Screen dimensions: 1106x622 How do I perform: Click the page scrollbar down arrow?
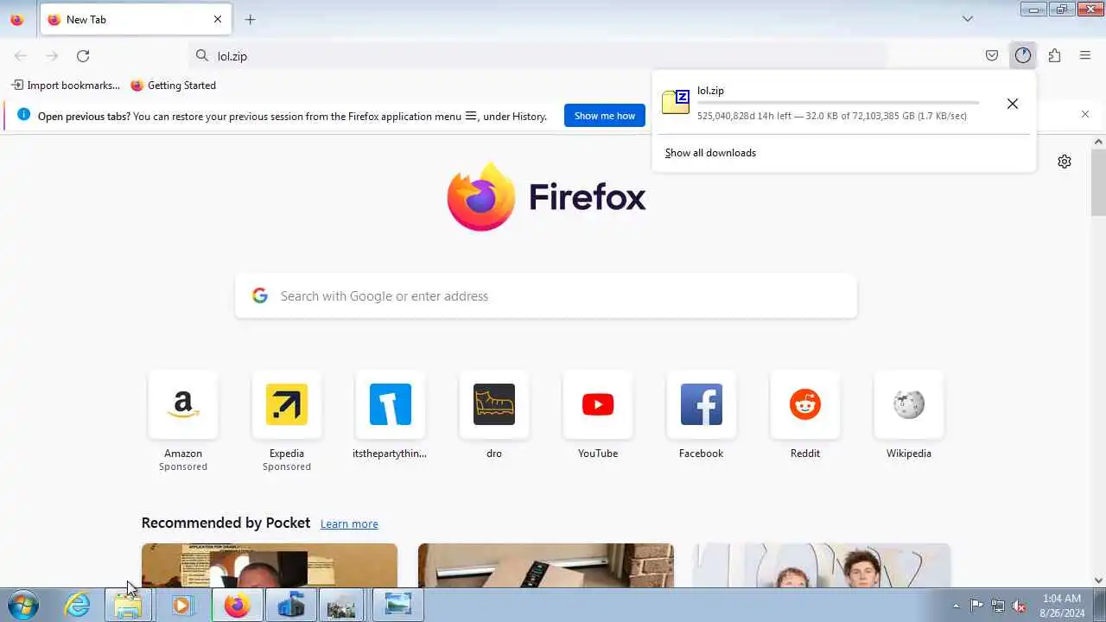1099,581
